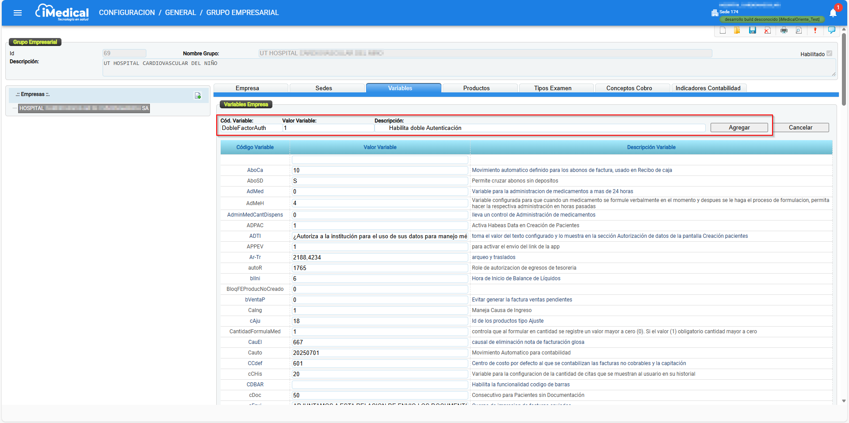Open the hamburger navigation menu
Viewport: 849px width, 423px height.
click(x=18, y=13)
